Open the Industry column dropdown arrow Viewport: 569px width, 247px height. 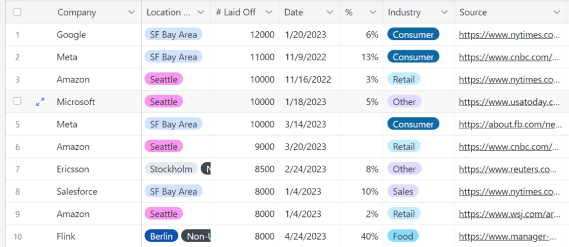click(444, 12)
